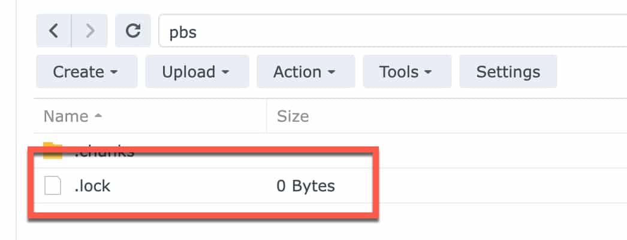627x240 pixels.
Task: Click the small caret on the Tools button
Action: click(428, 73)
